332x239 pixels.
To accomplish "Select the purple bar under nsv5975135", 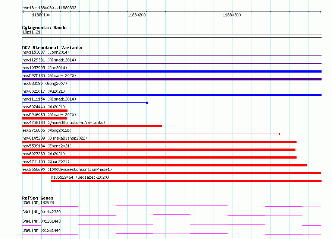I will click(x=172, y=79).
